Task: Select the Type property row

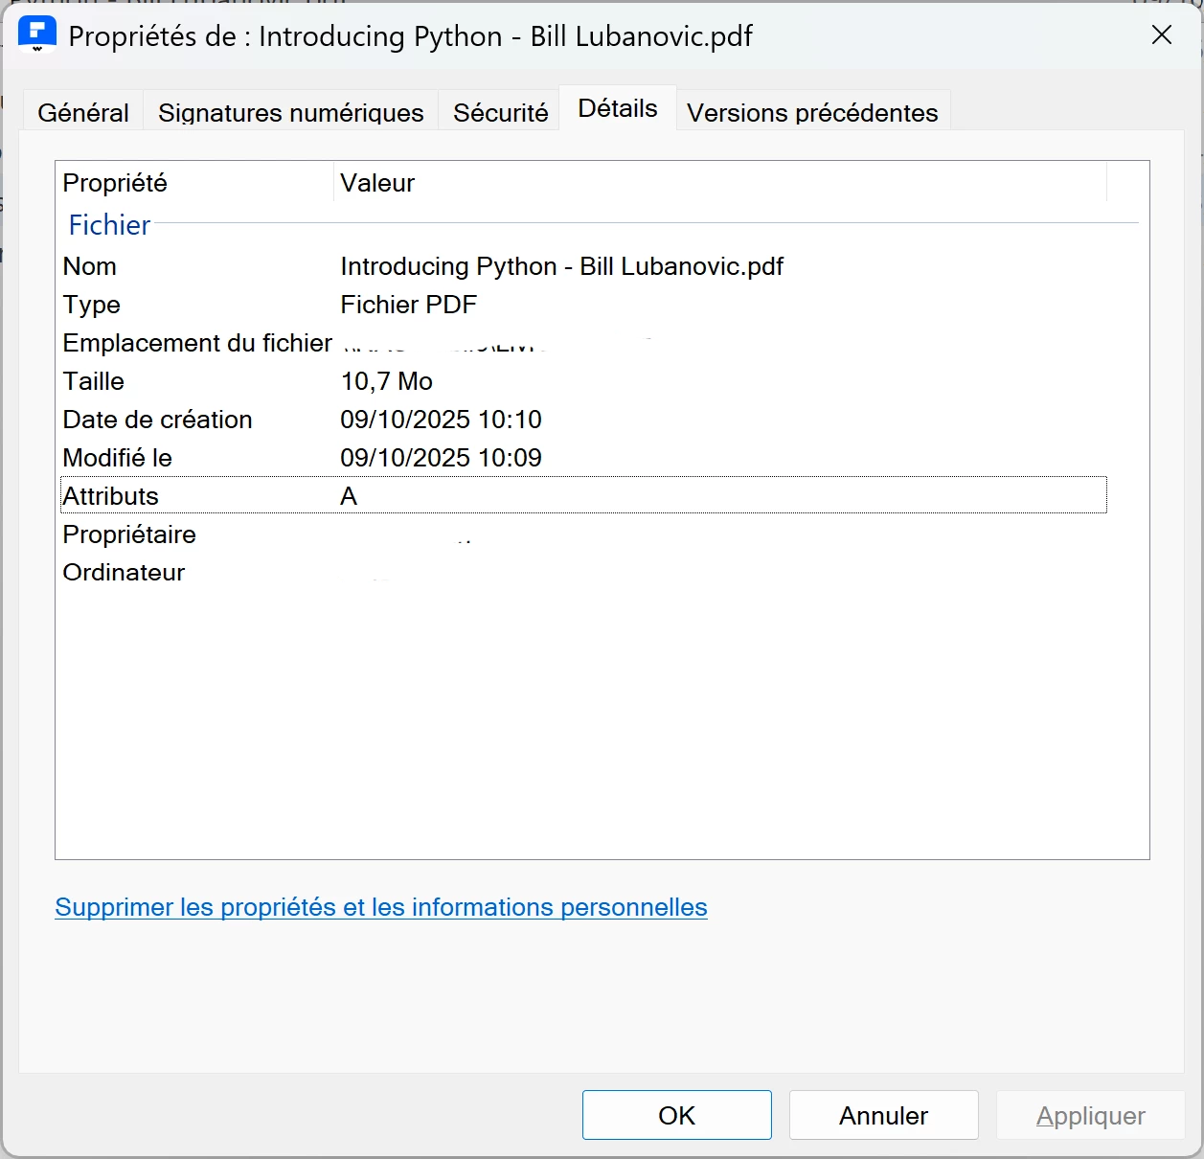Action: 583,305
